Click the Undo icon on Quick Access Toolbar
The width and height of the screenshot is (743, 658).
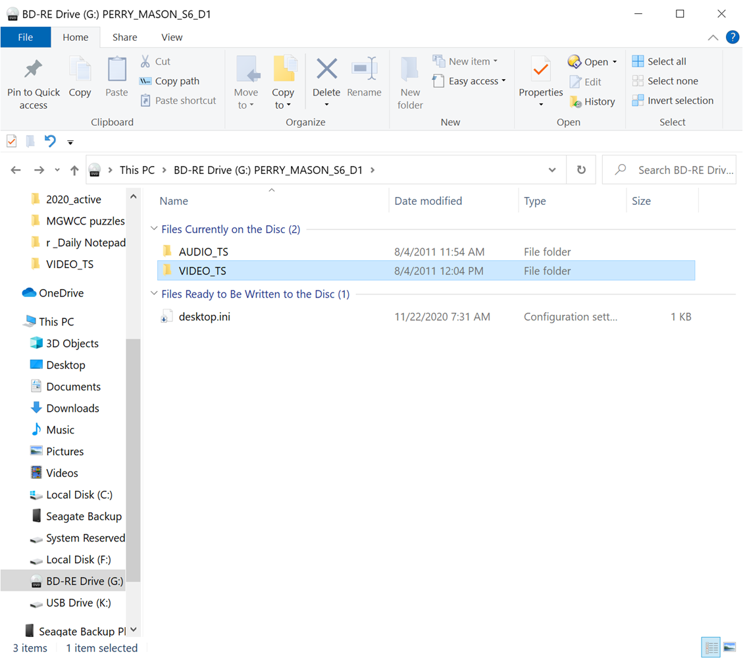(x=50, y=142)
